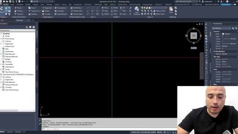Click the Undo arrow in quick access toolbar

22,1
